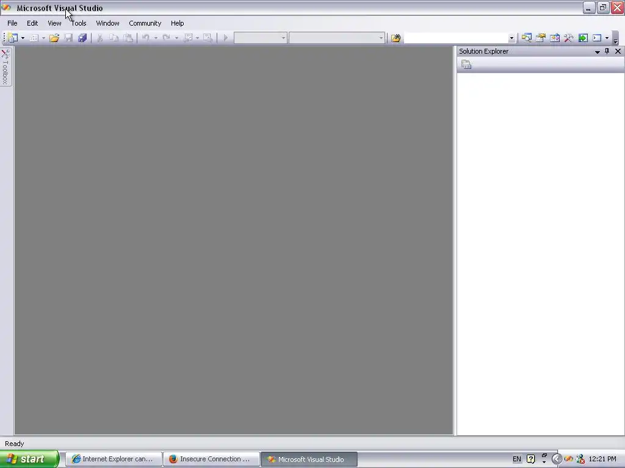Click the Properties icon in Solution Explorer
The width and height of the screenshot is (625, 468).
pos(466,65)
